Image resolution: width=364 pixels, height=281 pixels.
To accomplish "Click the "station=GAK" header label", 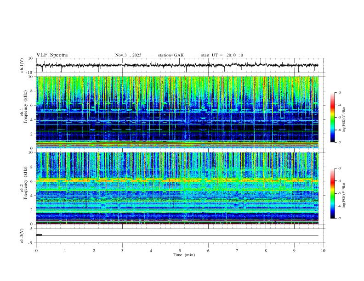I will (x=171, y=55).
